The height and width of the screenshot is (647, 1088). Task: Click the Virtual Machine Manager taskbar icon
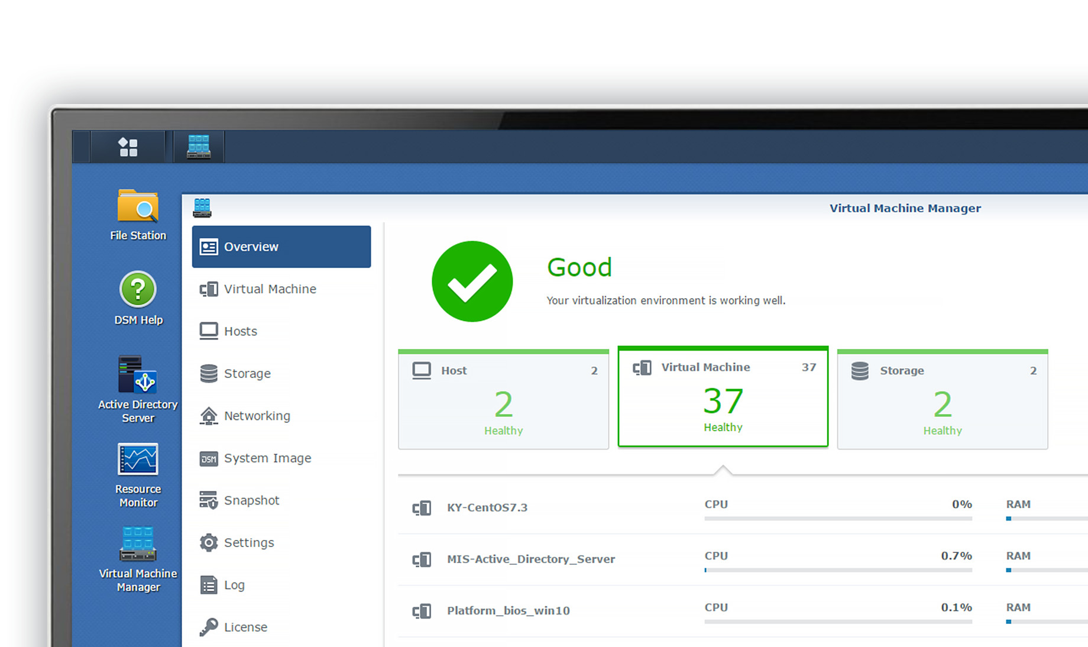click(x=199, y=147)
